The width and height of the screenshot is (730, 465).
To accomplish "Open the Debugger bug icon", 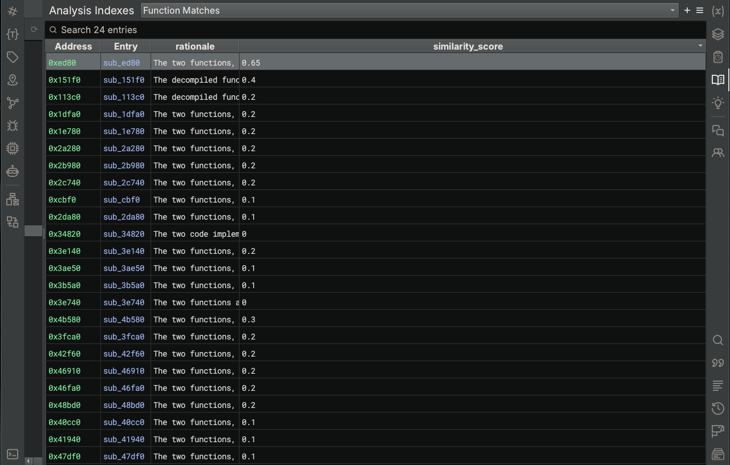I will pyautogui.click(x=13, y=126).
